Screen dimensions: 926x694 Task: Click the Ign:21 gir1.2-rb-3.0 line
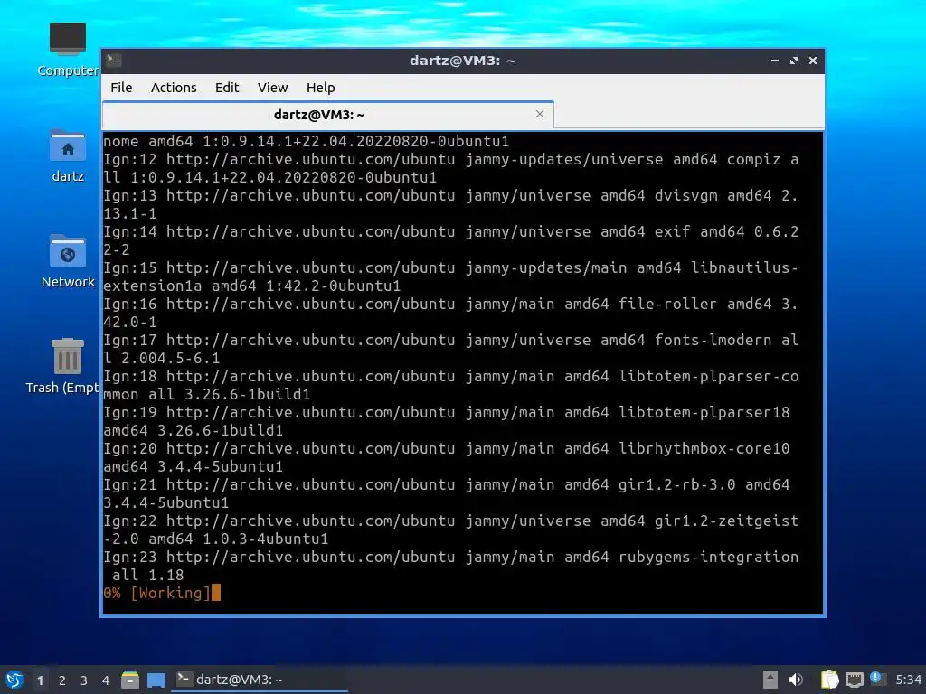pos(447,492)
